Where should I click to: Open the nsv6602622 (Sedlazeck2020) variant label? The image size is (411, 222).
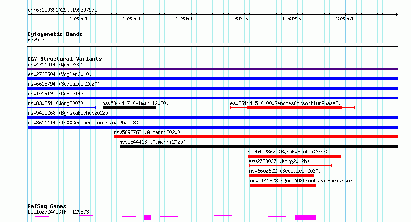(x=285, y=171)
